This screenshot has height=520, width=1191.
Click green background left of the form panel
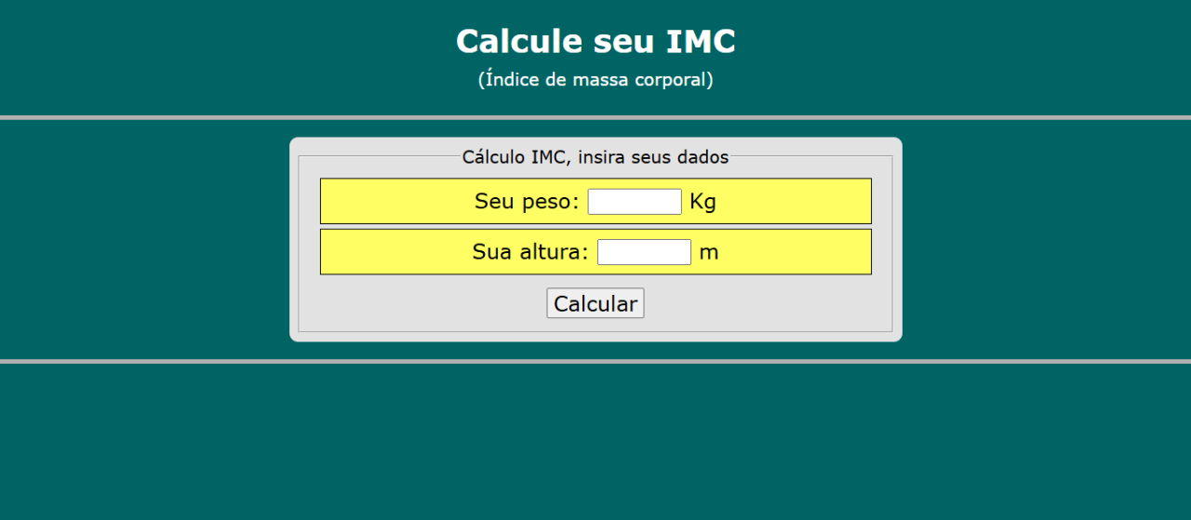140,240
